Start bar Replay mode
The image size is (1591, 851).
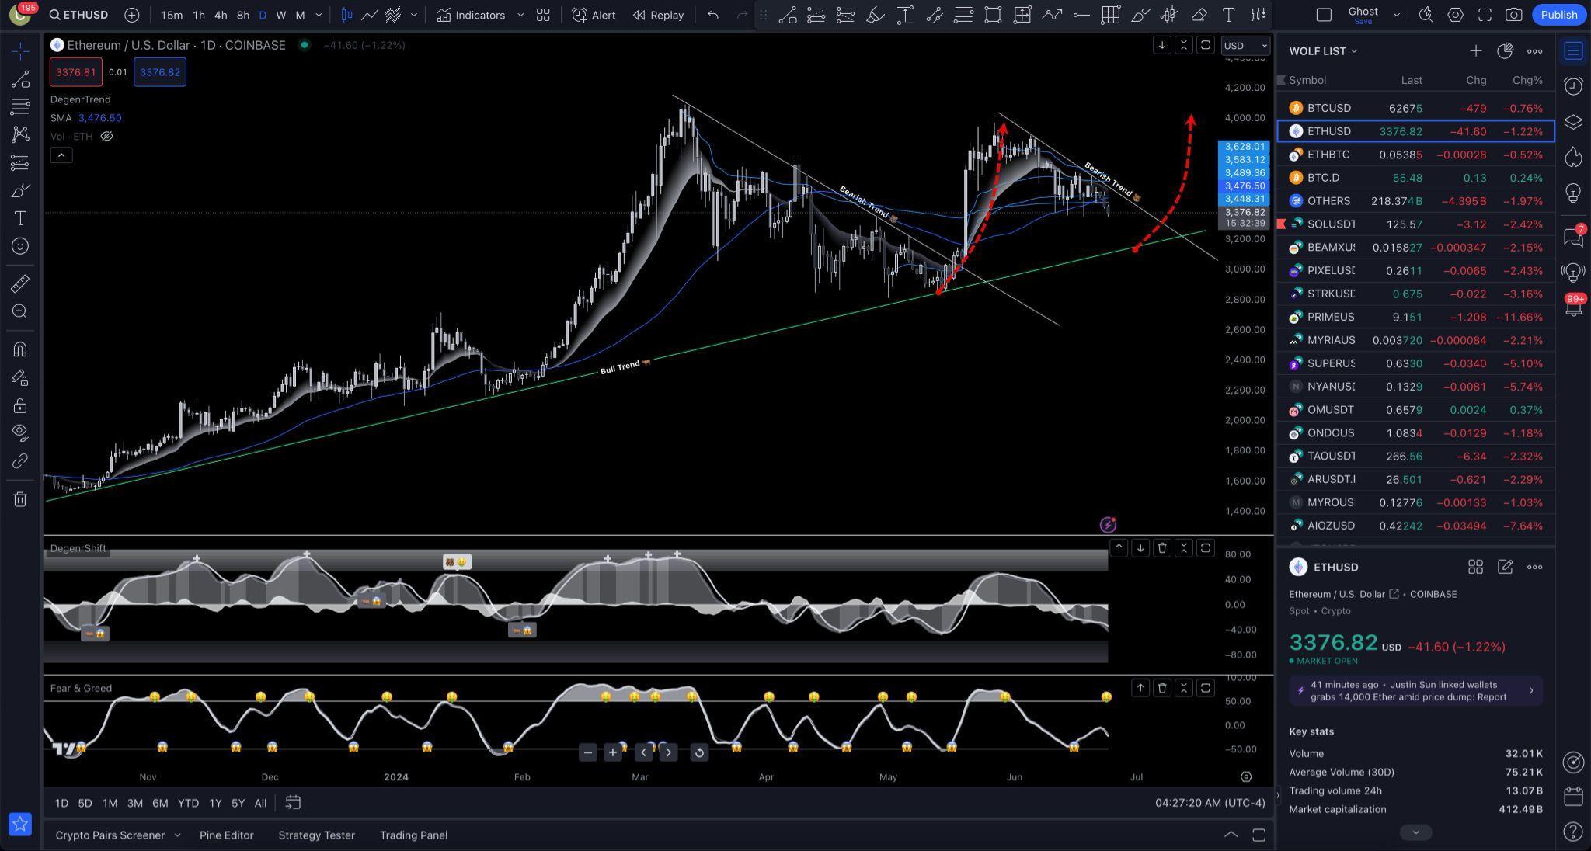[657, 15]
